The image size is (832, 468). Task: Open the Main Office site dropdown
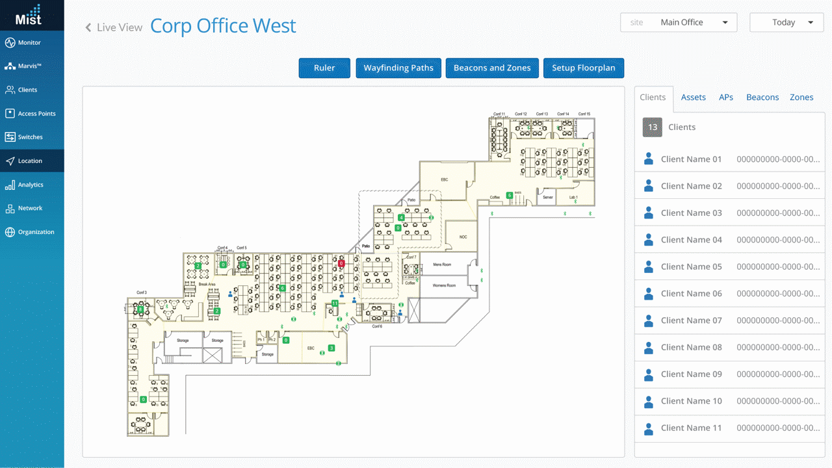pyautogui.click(x=678, y=21)
